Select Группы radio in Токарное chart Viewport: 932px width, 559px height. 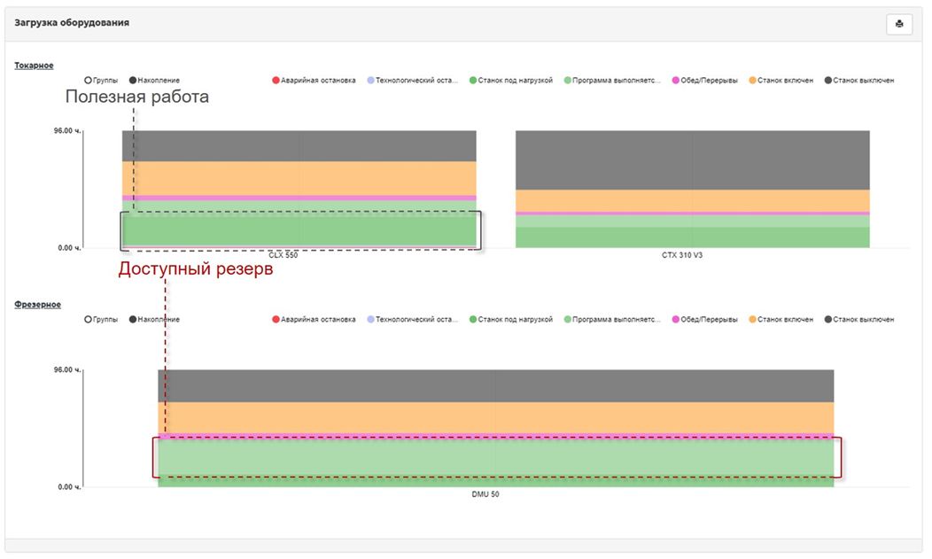coord(88,81)
